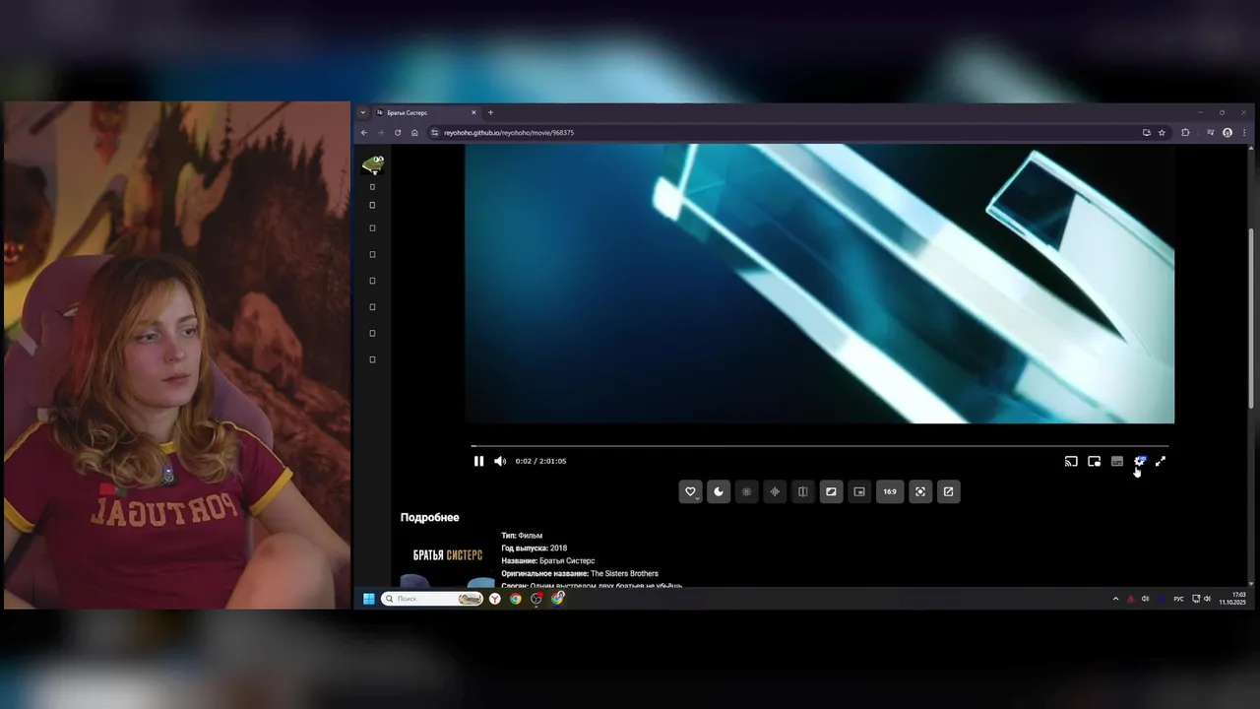Viewport: 1260px width, 709px height.
Task: Open the player settings gear
Action: [x=1140, y=461]
